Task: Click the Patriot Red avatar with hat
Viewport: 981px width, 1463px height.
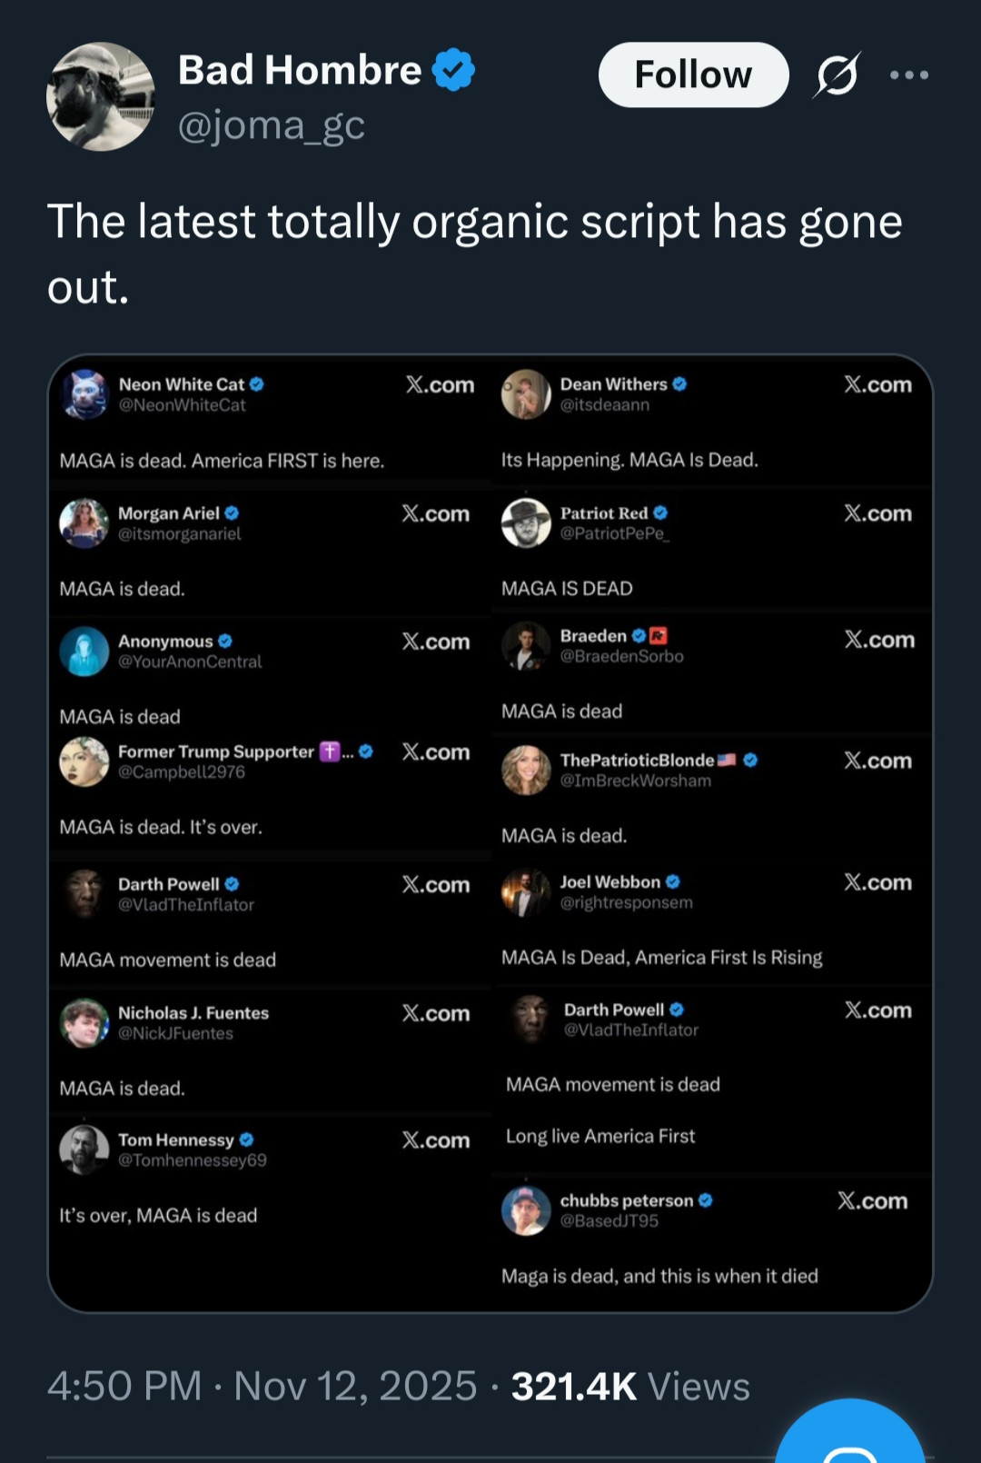Action: pos(526,522)
